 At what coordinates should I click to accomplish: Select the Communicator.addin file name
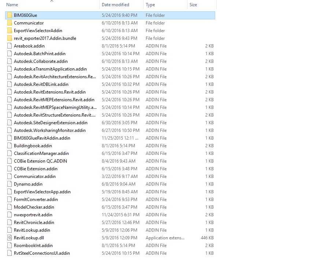click(35, 176)
